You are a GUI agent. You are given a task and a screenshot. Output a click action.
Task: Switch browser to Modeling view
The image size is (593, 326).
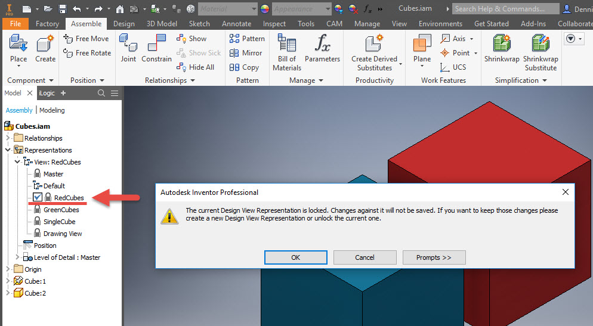pos(52,110)
